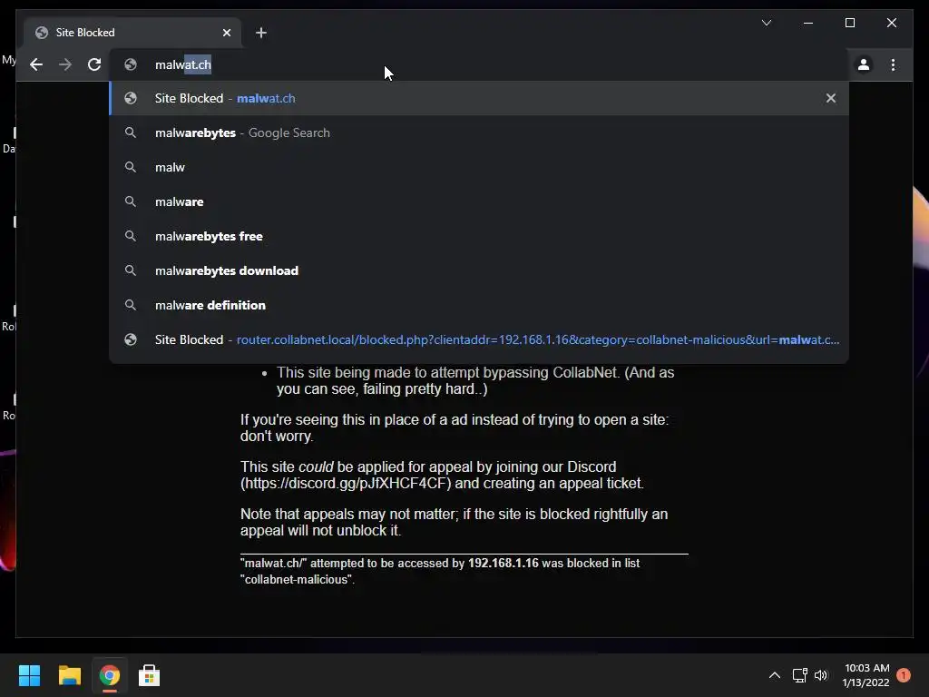Select the "malw" search suggestion

pos(479,167)
